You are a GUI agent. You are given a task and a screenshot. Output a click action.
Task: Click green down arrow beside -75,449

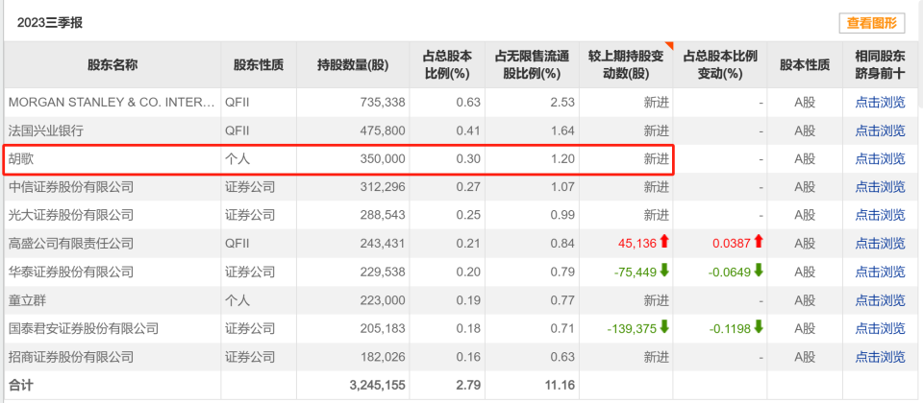point(663,271)
